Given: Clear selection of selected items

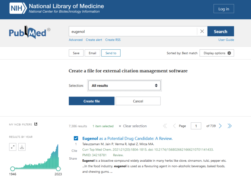Looking at the screenshot, I should pos(133,126).
